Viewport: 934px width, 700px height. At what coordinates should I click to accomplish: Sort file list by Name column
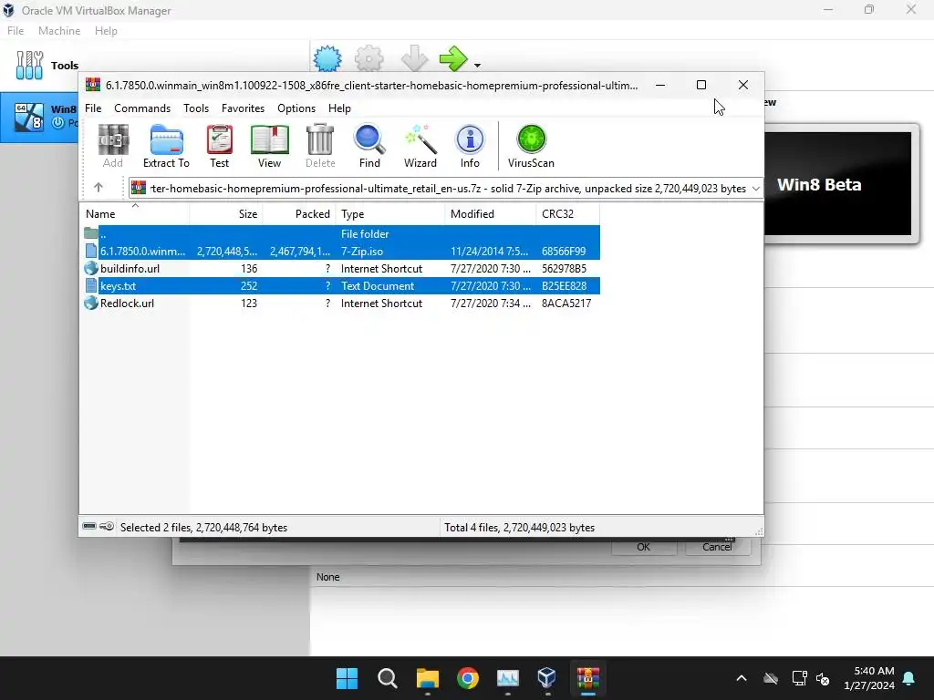(135, 213)
